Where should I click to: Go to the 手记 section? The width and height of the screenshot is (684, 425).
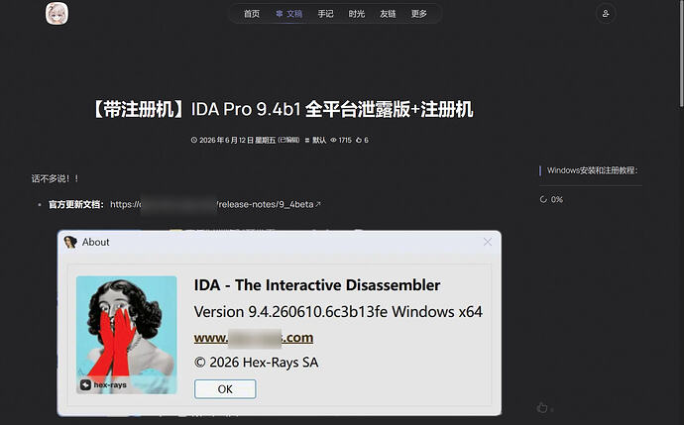[x=325, y=14]
